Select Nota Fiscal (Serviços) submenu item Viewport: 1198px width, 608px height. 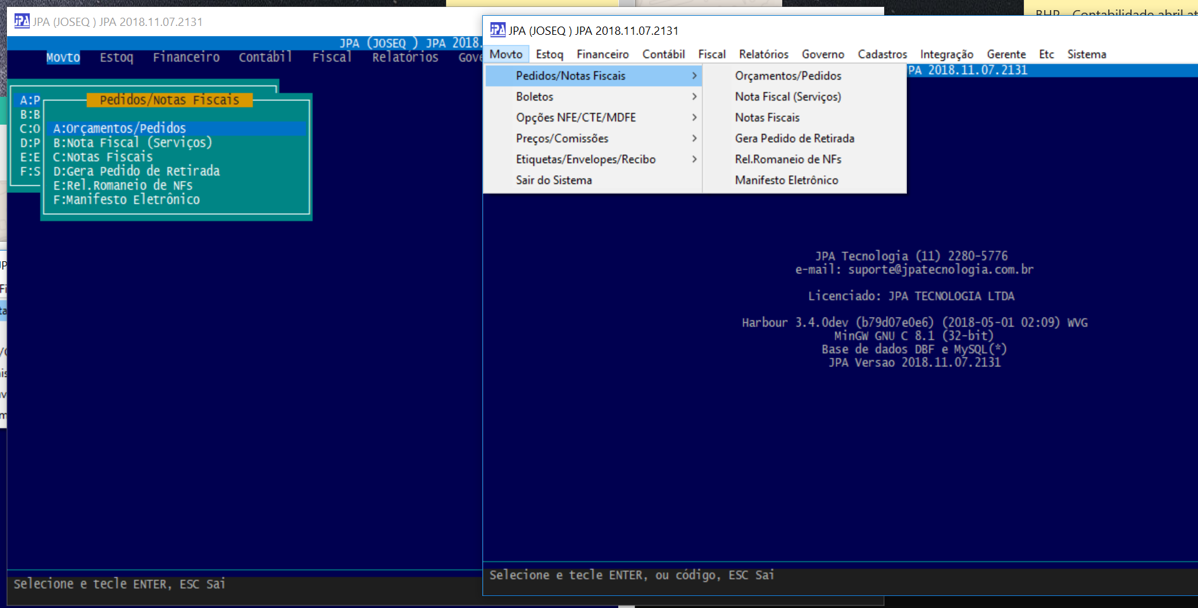(788, 96)
